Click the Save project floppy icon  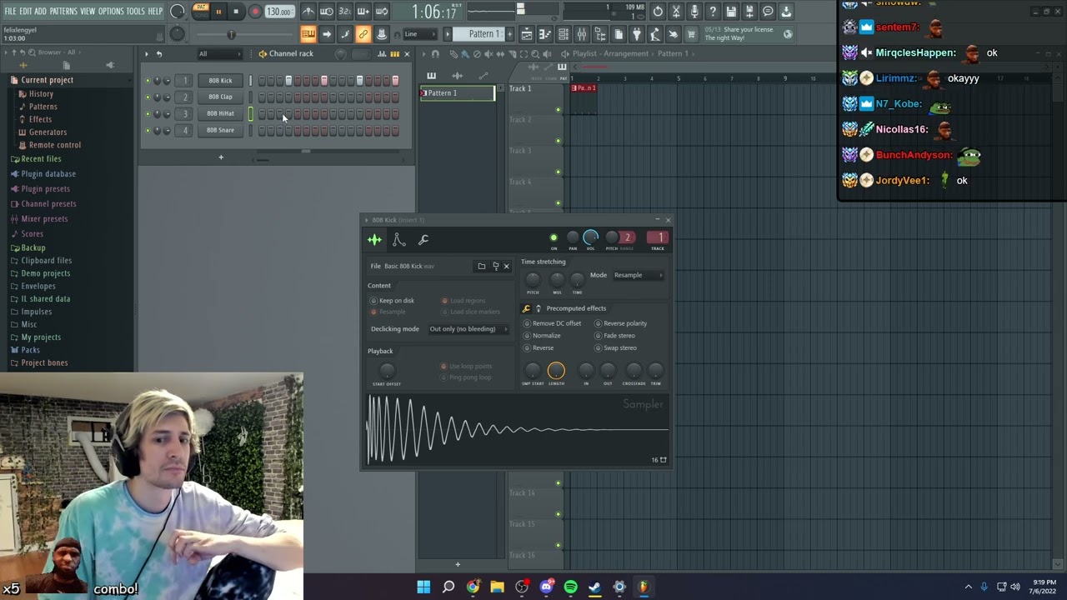click(731, 12)
